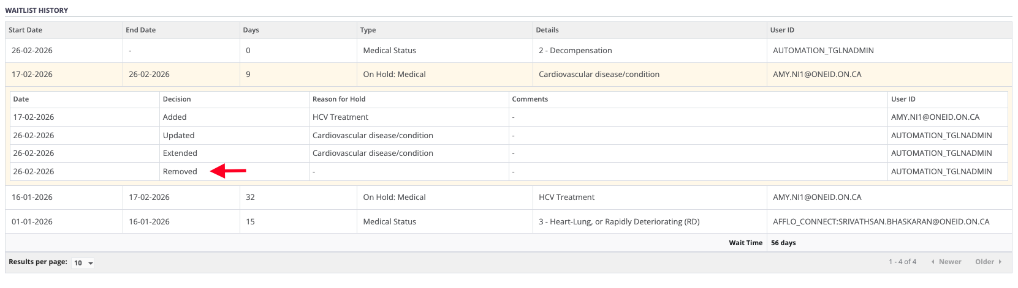The width and height of the screenshot is (1018, 288).
Task: Click the End Date column header
Action: [140, 30]
